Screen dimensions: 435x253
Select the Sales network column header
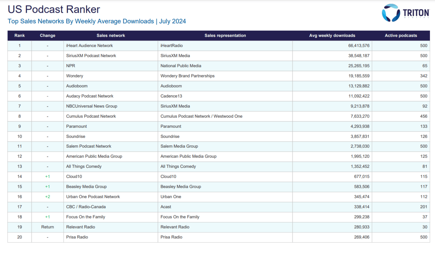(111, 36)
